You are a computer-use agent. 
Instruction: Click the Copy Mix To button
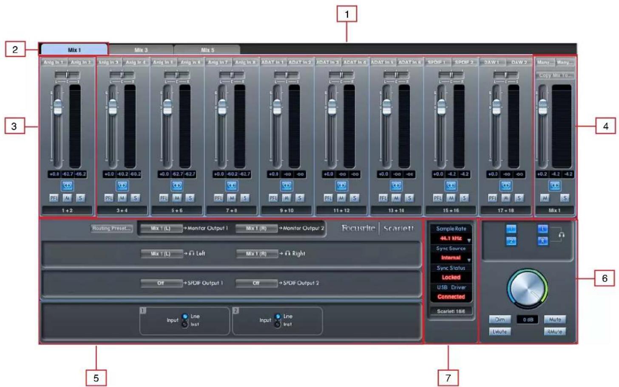pyautogui.click(x=554, y=75)
